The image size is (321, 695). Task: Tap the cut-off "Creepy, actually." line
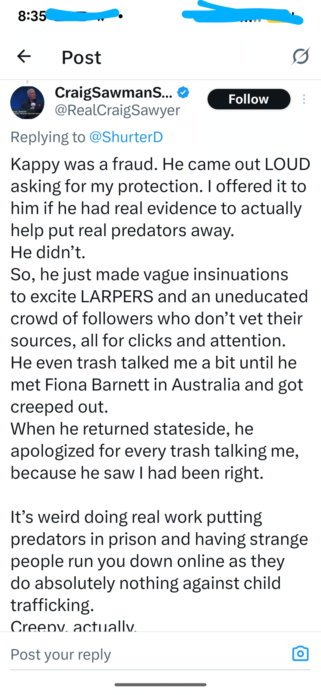73,625
